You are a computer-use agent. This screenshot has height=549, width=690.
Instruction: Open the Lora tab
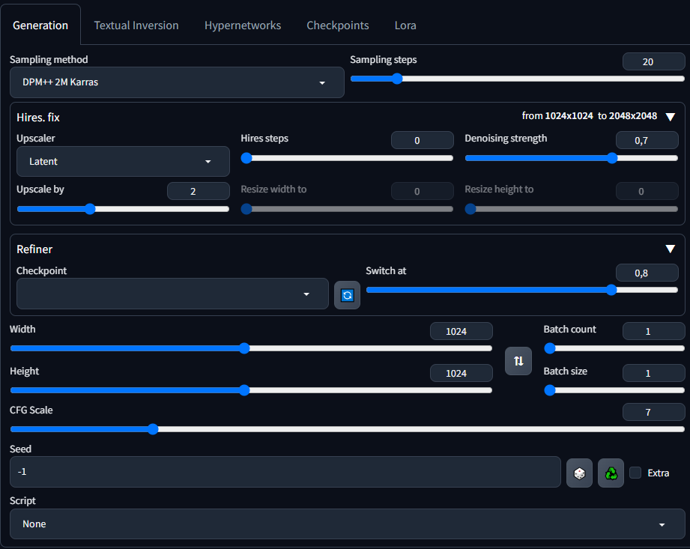point(405,25)
